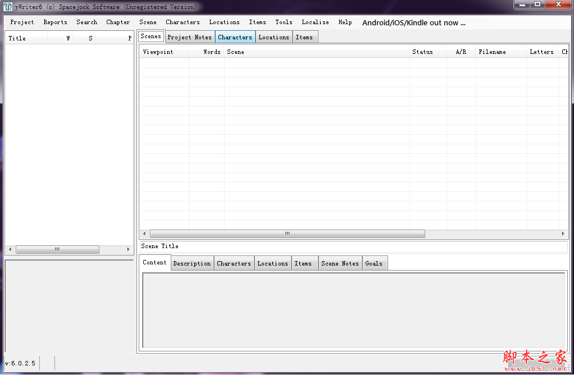Open the Reports menu
Image resolution: width=574 pixels, height=375 pixels.
(x=55, y=22)
